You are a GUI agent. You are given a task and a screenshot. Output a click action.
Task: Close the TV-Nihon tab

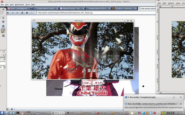(x=136, y=9)
